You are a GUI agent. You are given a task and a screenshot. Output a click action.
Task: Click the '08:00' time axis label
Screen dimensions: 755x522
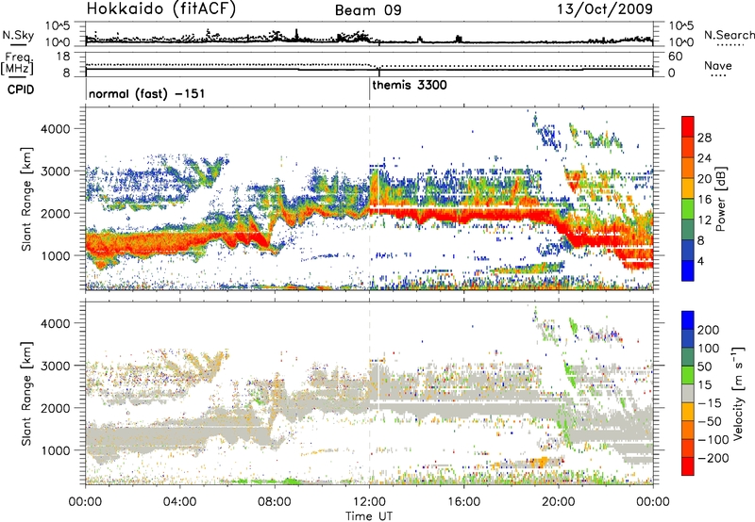point(275,502)
